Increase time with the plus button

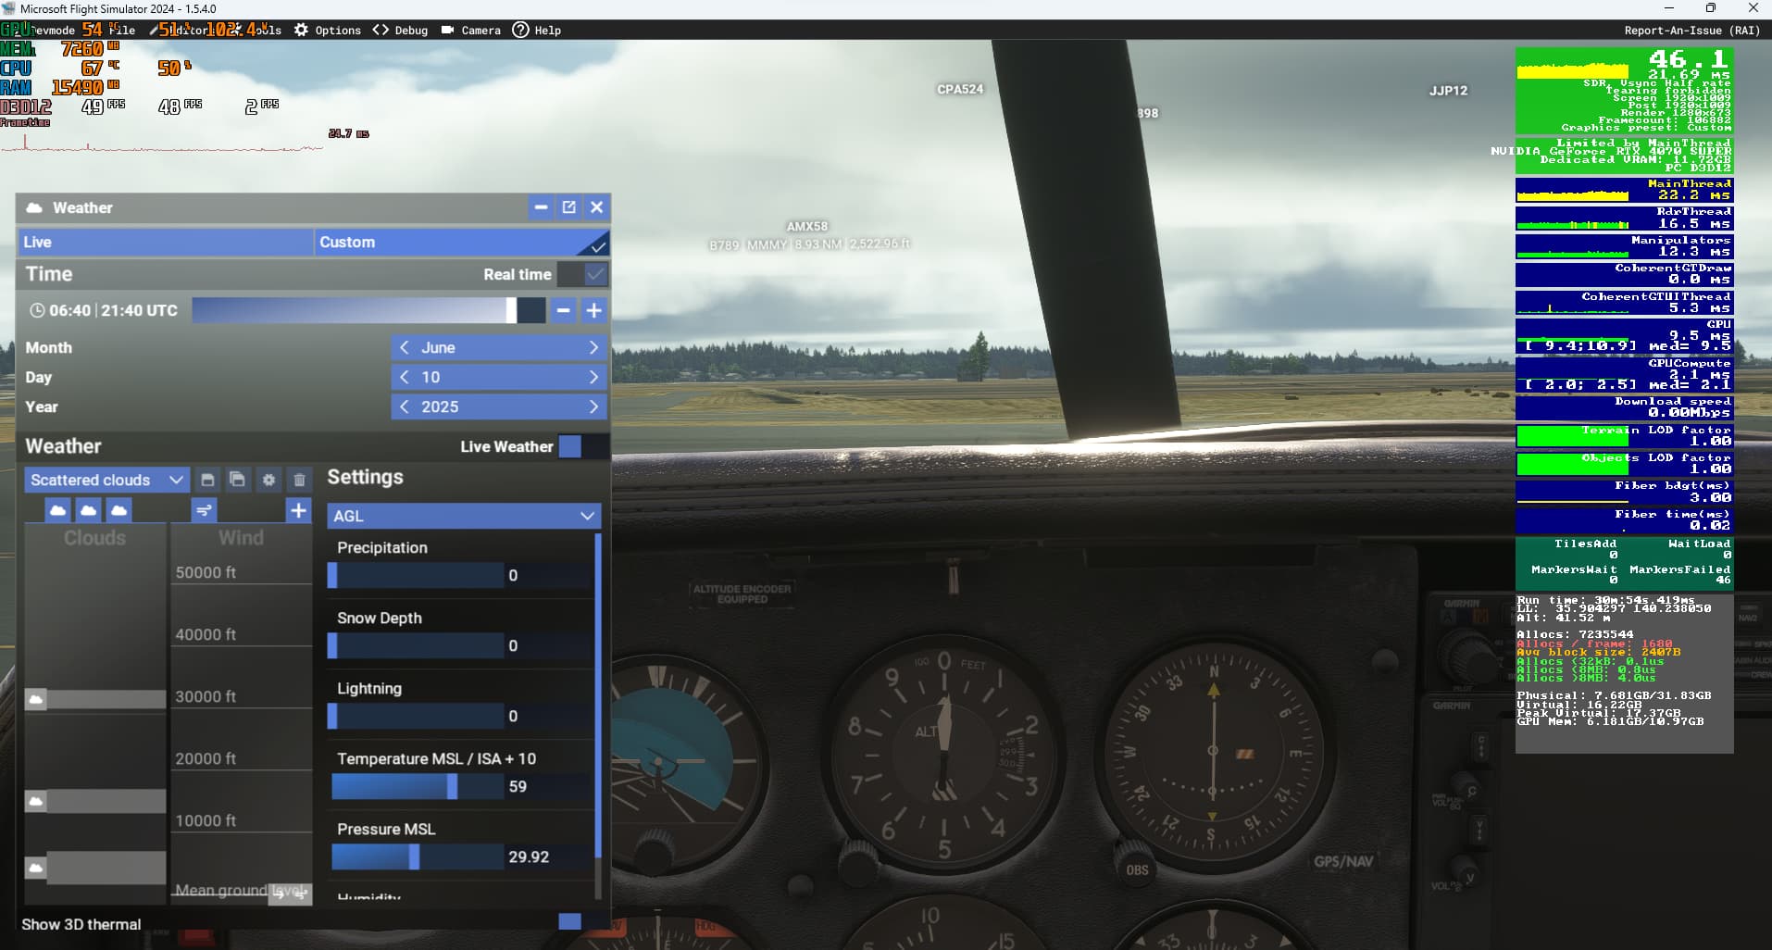click(x=594, y=310)
